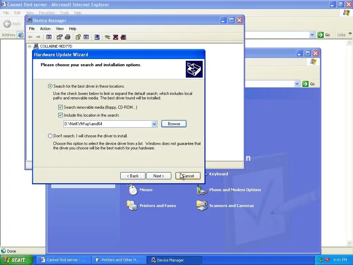Open the Device Manager Action menu
The width and height of the screenshot is (353, 265).
[45, 29]
